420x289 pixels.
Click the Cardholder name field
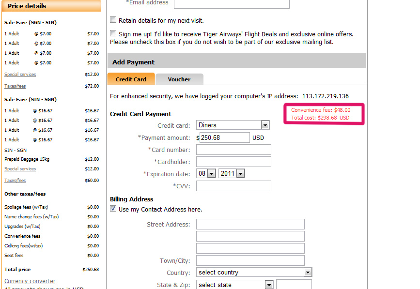click(x=233, y=162)
